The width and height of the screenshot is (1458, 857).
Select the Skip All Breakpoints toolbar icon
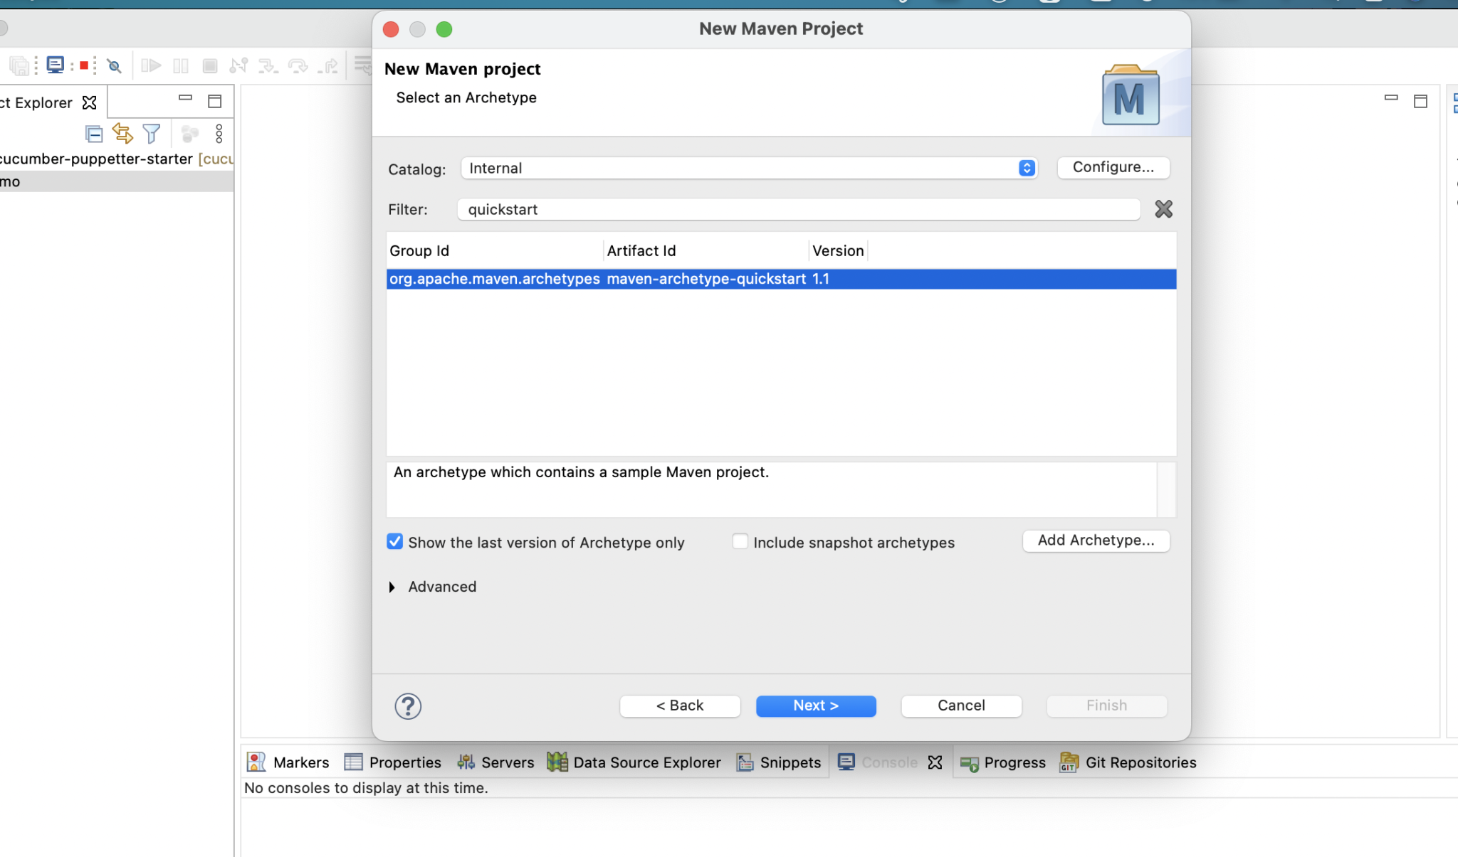pyautogui.click(x=114, y=65)
